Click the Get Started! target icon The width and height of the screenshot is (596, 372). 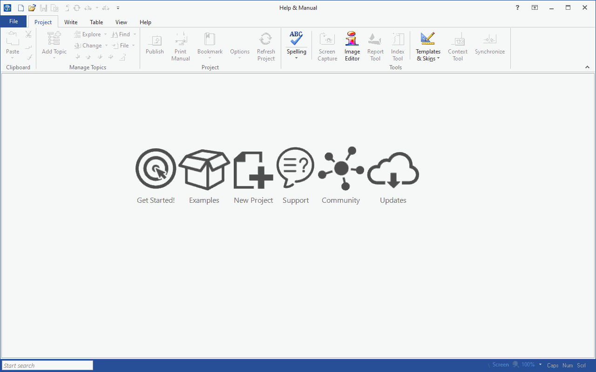156,169
